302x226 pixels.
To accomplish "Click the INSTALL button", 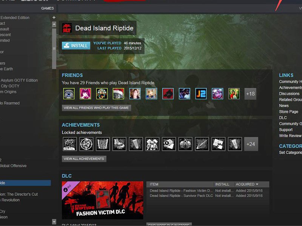I will pyautogui.click(x=76, y=46).
